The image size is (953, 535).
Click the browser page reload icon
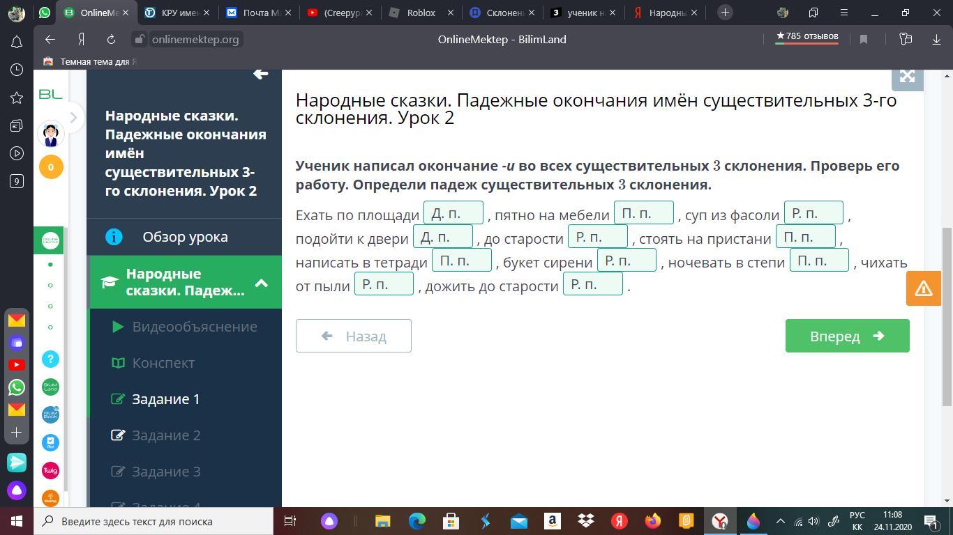pyautogui.click(x=111, y=40)
